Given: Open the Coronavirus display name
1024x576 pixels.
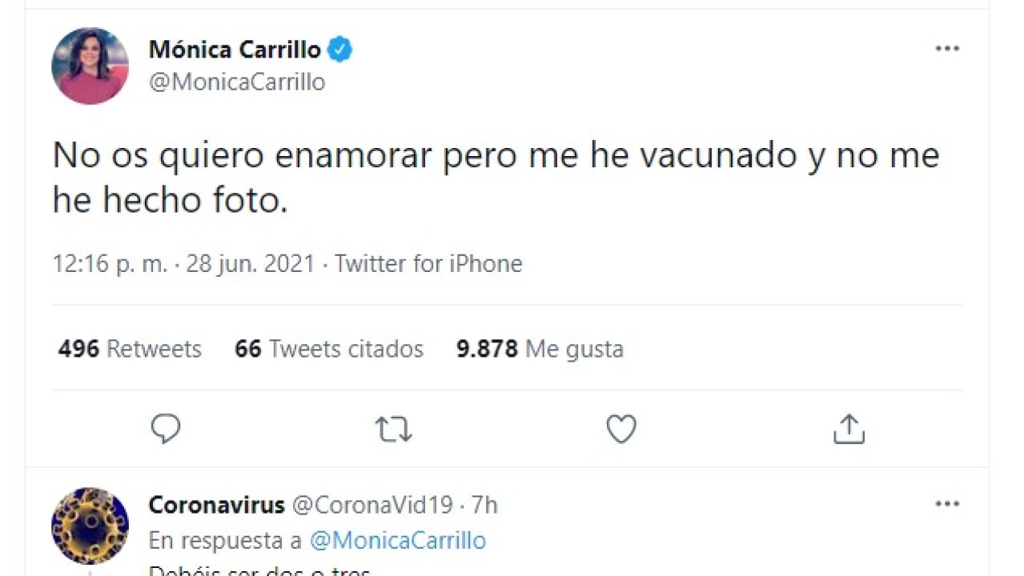Looking at the screenshot, I should pyautogui.click(x=216, y=505).
